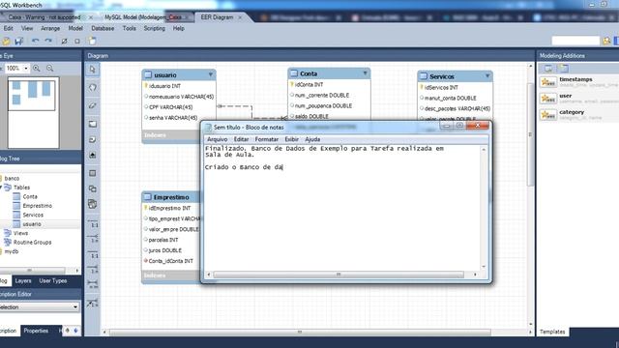Click the Indexes bar of Emprestimo table
619x348 pixels.
pyautogui.click(x=170, y=275)
